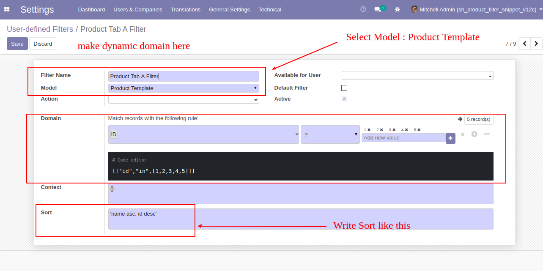The image size is (543, 271).
Task: Go to the next record arrow
Action: [x=536, y=44]
